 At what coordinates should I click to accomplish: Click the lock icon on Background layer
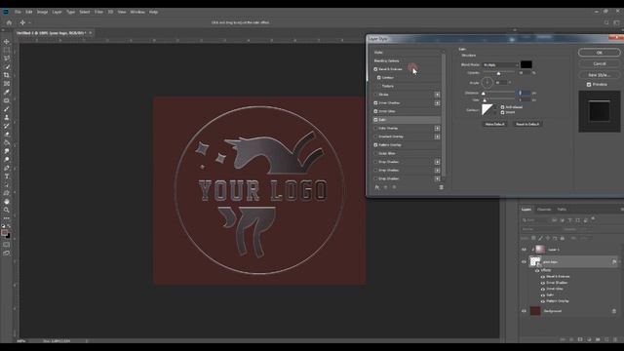(x=614, y=311)
